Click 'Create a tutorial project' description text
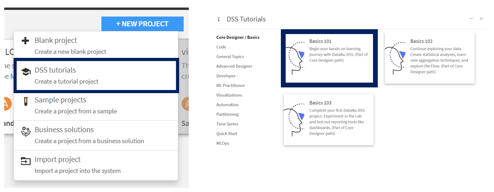This screenshot has height=192, width=494. pyautogui.click(x=67, y=82)
